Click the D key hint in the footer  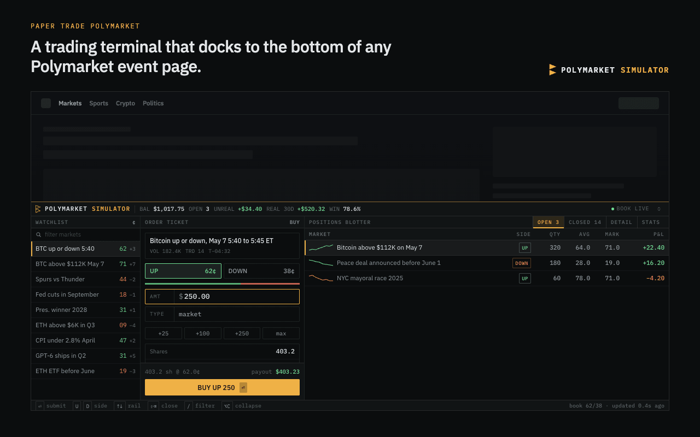[x=87, y=406]
